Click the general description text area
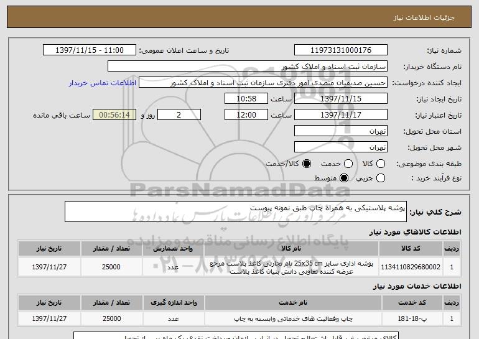The width and height of the screenshot is (479, 339). pyautogui.click(x=236, y=211)
